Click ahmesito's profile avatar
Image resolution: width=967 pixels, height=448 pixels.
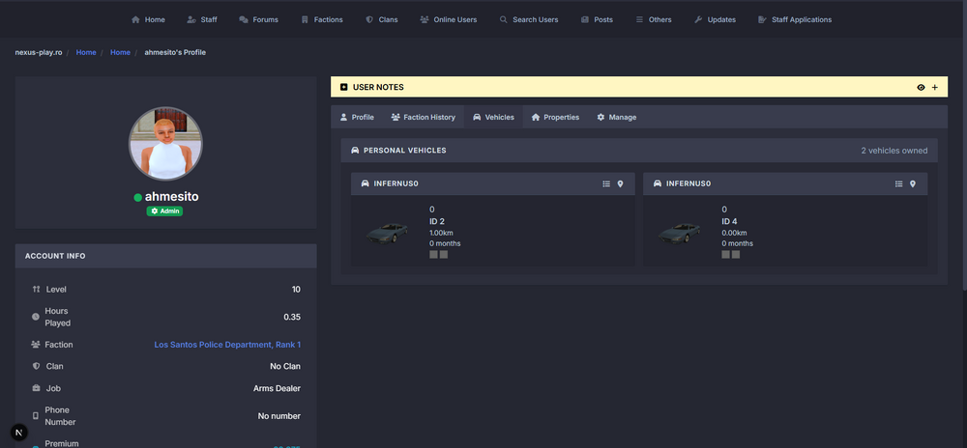pos(165,144)
